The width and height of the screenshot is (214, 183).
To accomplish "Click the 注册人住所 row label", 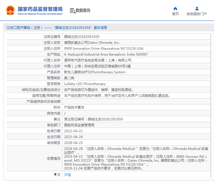I will (x=52, y=49).
